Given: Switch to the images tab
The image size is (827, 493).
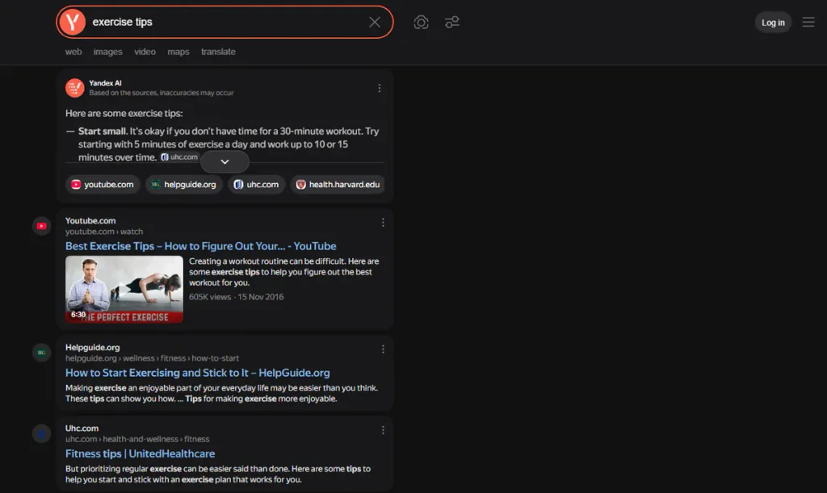Looking at the screenshot, I should (107, 52).
